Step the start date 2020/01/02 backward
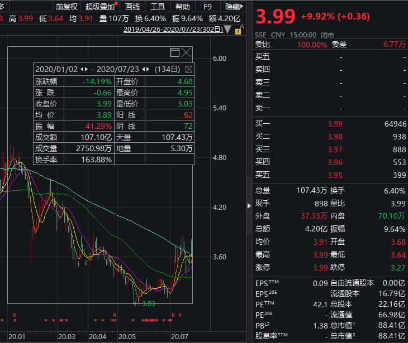Screen dimensions: 408x343 point(81,69)
